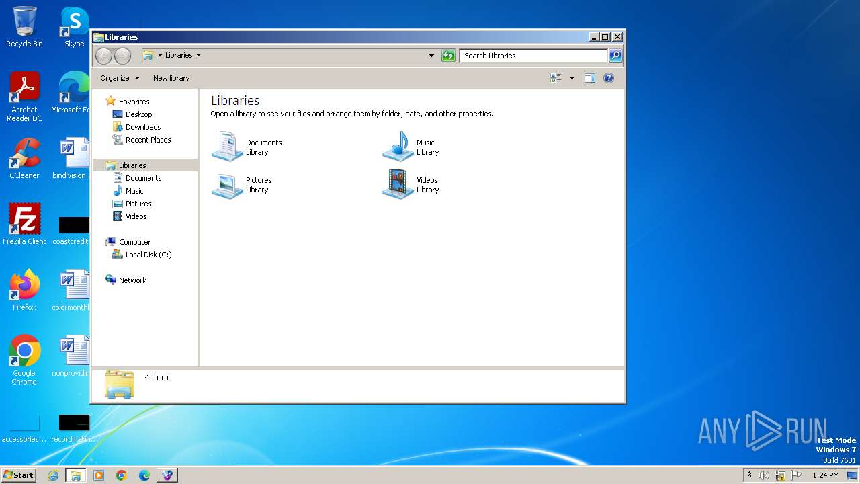This screenshot has width=860, height=484.
Task: Click the volume tray icon
Action: point(764,475)
